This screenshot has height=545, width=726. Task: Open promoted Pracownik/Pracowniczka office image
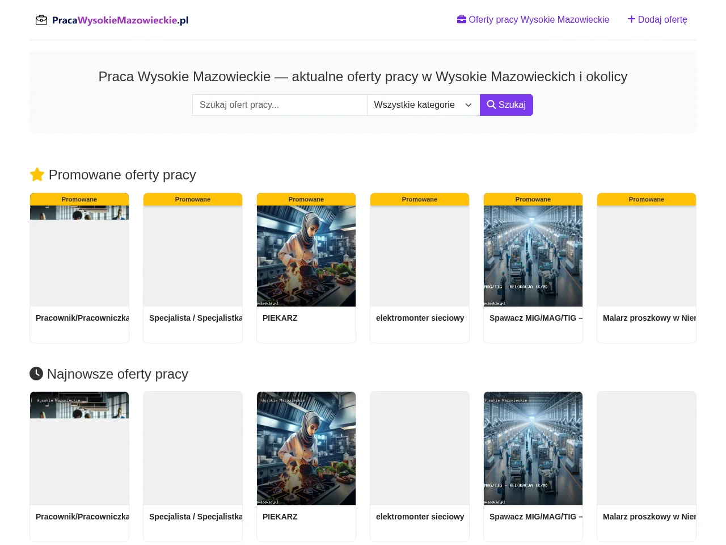[x=79, y=212]
